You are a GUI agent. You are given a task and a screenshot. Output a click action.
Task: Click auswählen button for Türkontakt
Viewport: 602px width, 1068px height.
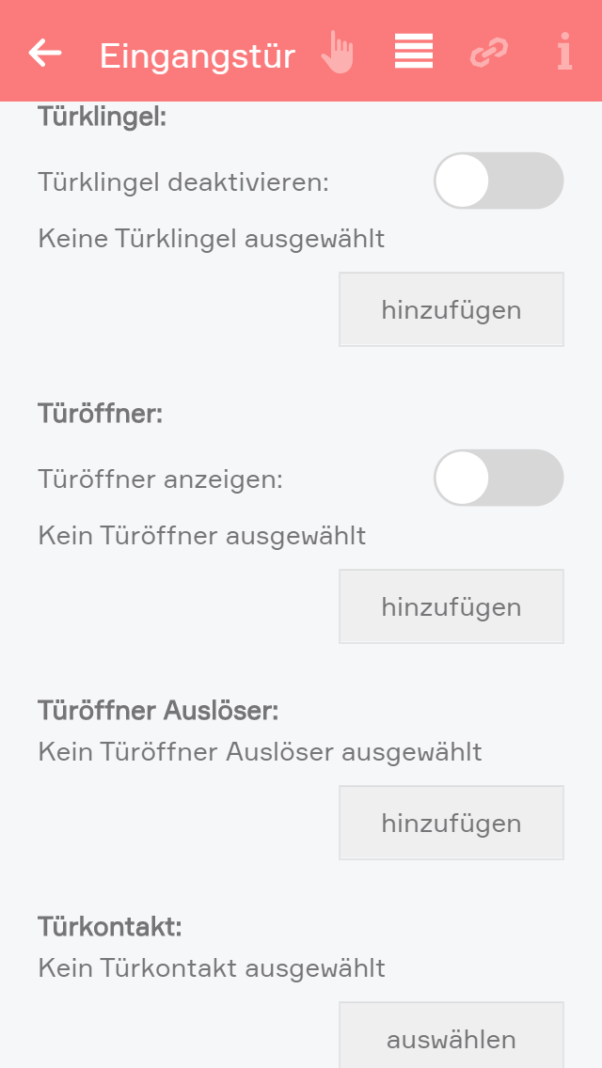coord(451,1039)
